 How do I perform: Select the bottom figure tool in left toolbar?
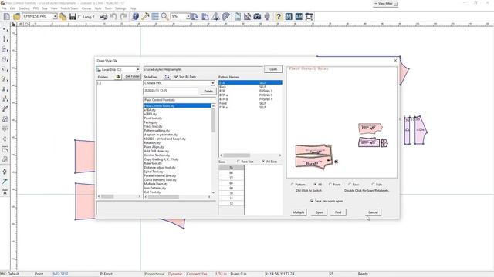(x=5, y=191)
